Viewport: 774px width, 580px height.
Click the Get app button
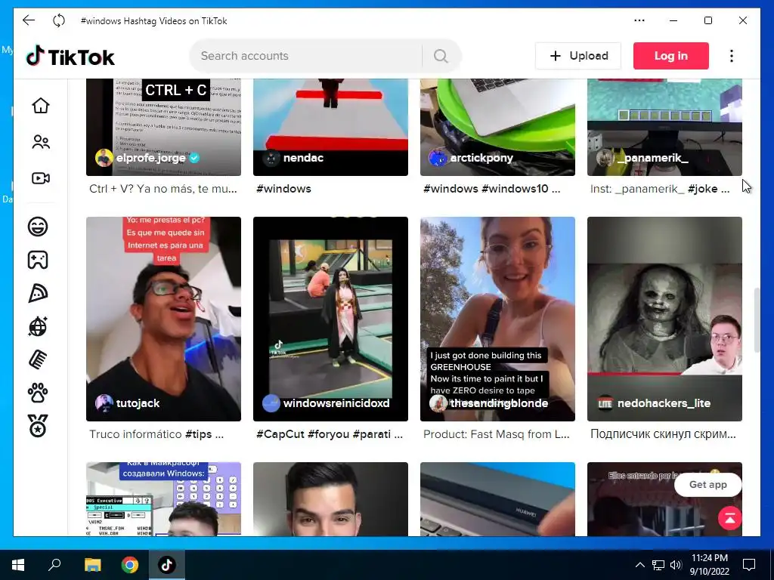click(707, 485)
